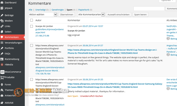177x106 pixels.
Task: Click the Übernehmen button
Action: pyautogui.click(x=67, y=15)
